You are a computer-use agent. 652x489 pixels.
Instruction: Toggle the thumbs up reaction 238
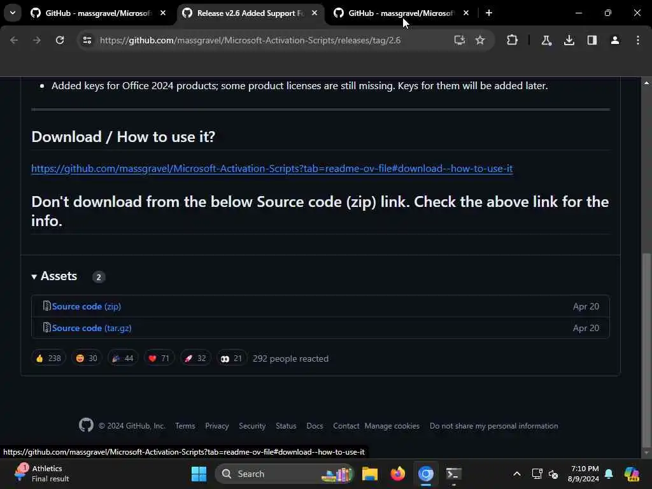pyautogui.click(x=48, y=358)
